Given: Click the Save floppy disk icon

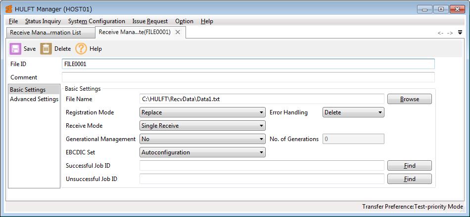Looking at the screenshot, I should click(15, 49).
